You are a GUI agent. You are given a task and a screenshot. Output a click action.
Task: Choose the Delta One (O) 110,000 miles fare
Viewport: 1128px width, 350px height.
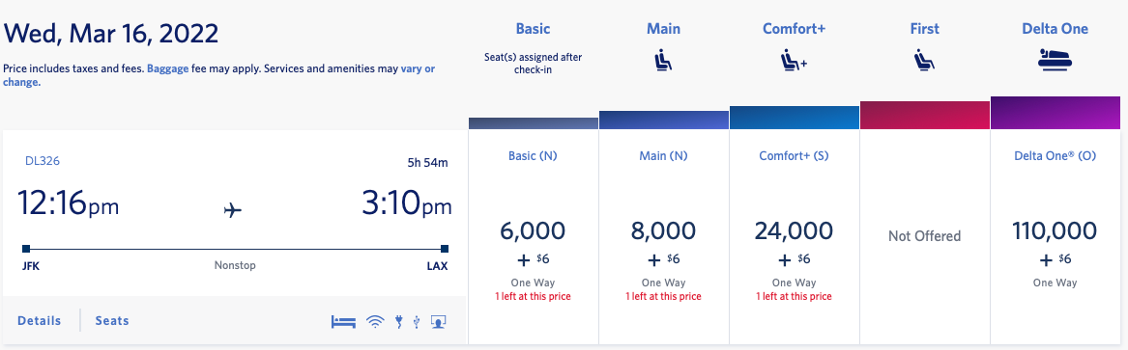coord(1055,237)
